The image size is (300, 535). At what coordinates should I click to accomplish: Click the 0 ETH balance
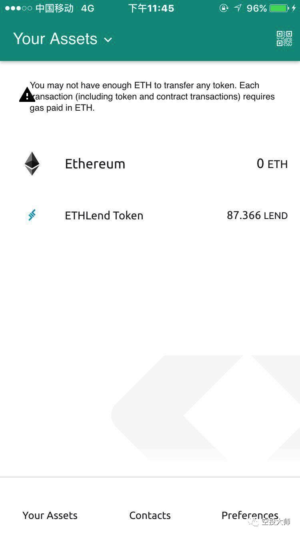[272, 164]
